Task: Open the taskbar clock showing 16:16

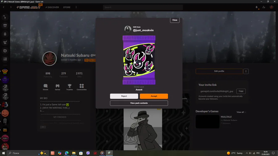Action: coord(265,153)
